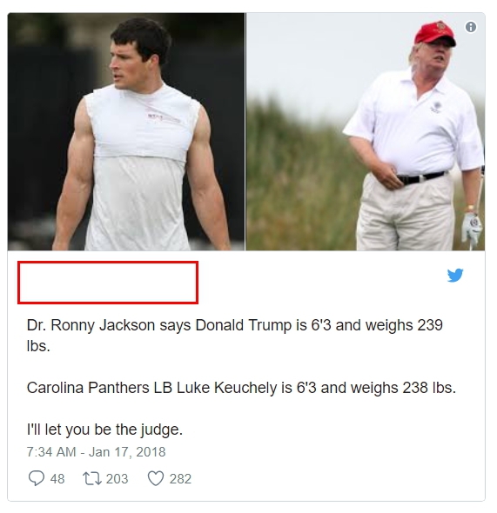This screenshot has height=513, width=497.
Task: Click the reply speech bubble icon
Action: point(37,478)
